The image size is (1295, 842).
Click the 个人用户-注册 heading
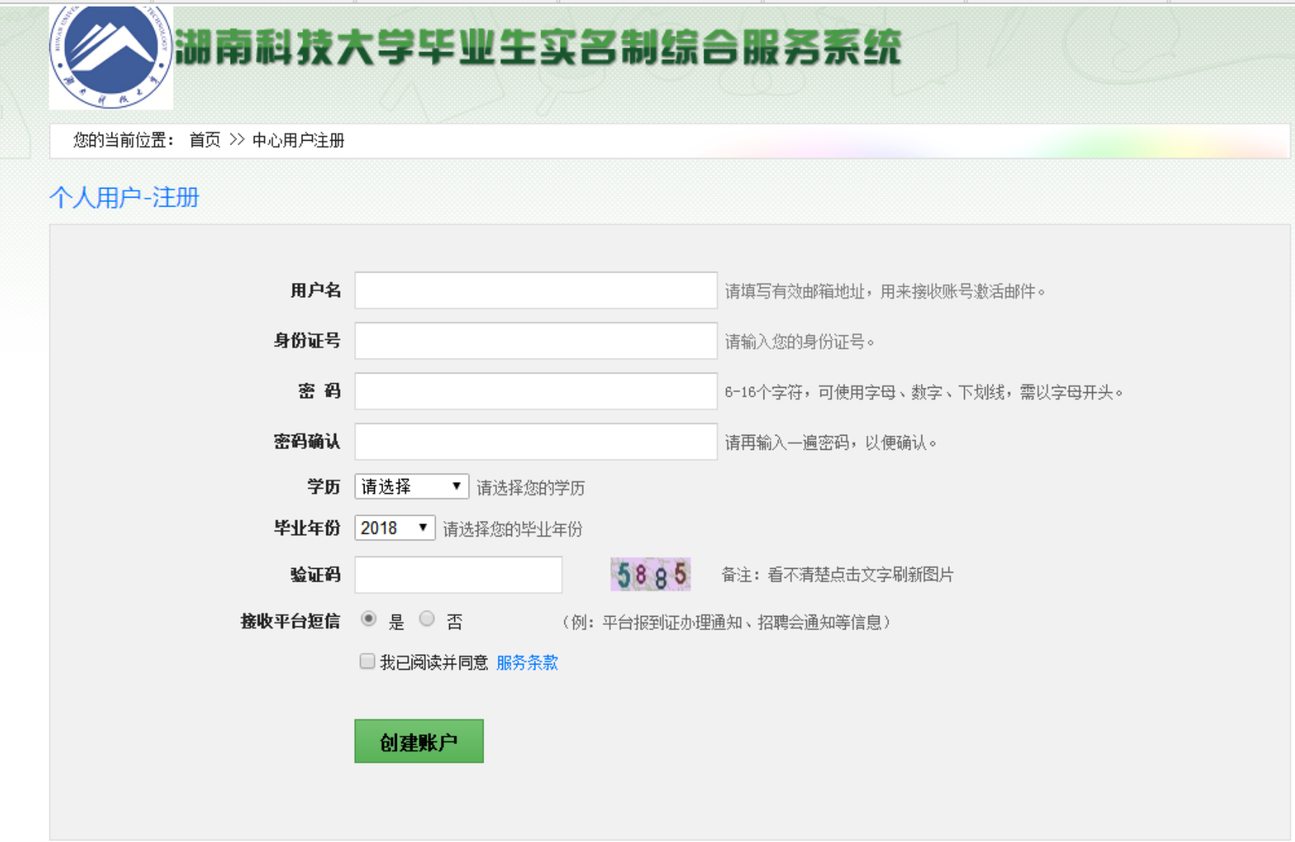(124, 198)
